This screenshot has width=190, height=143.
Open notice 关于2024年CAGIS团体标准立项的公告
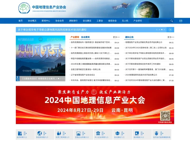(146, 48)
